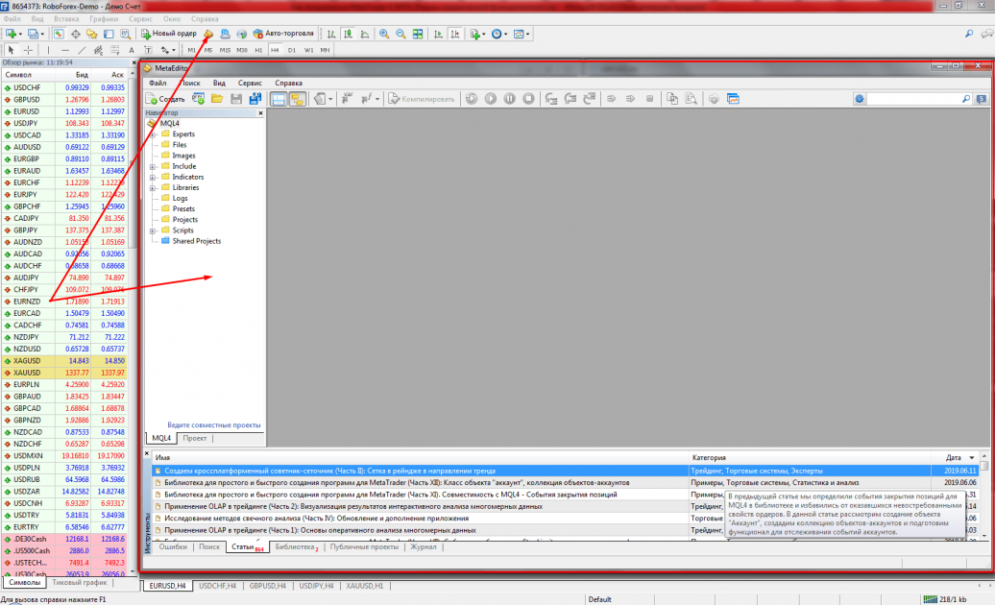Viewport: 995px width, 605px height.
Task: Click the zoom in magnifier icon
Action: point(384,34)
